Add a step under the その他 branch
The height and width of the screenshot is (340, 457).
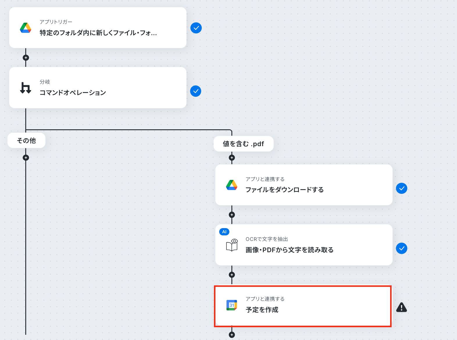[x=26, y=158]
